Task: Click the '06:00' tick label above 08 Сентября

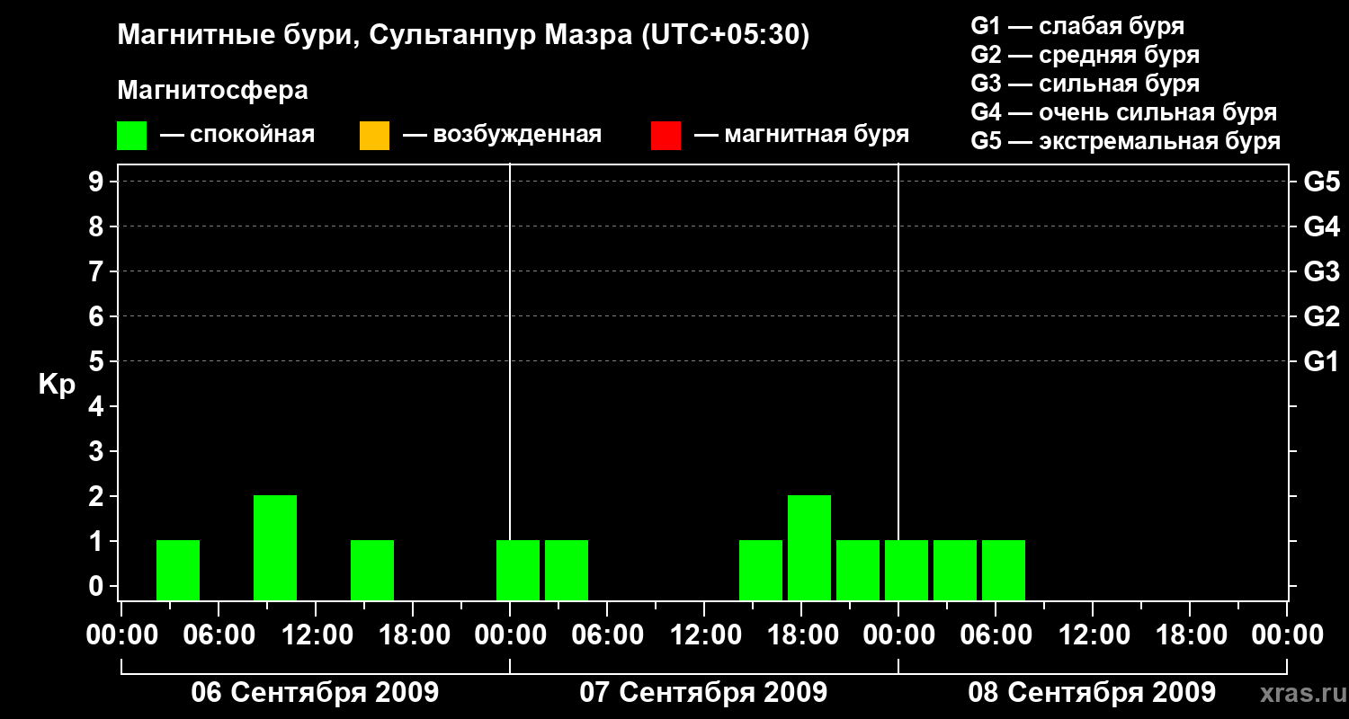Action: pyautogui.click(x=995, y=635)
